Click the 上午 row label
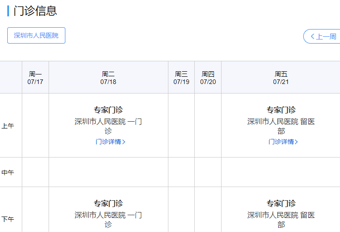This screenshot has height=232, width=340. click(x=8, y=126)
